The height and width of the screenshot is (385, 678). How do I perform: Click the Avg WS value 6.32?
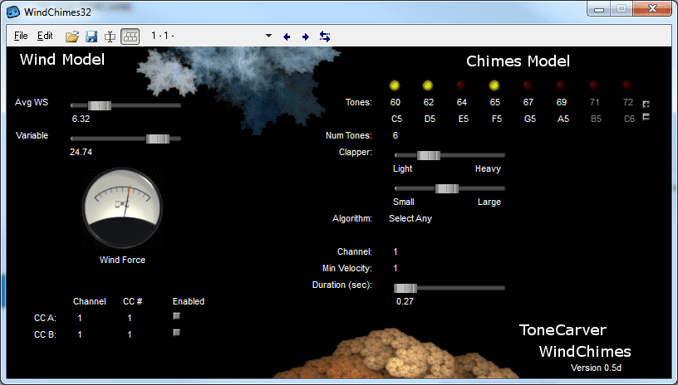(81, 119)
